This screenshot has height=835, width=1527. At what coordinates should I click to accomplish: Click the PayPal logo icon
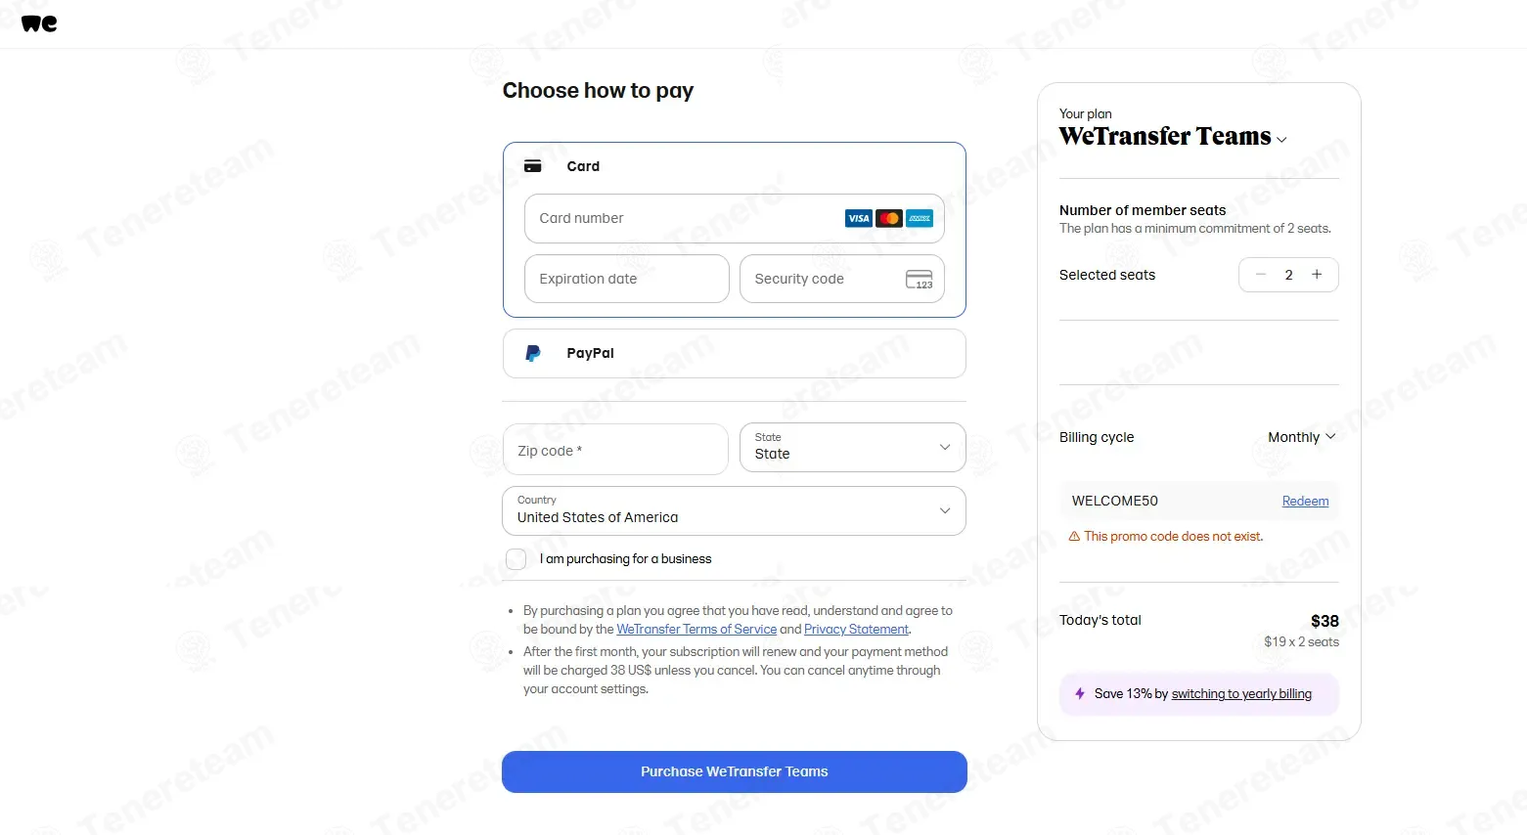click(533, 354)
